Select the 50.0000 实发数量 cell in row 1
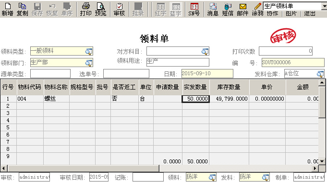Viewport: 327px width, 182px height. pos(196,99)
